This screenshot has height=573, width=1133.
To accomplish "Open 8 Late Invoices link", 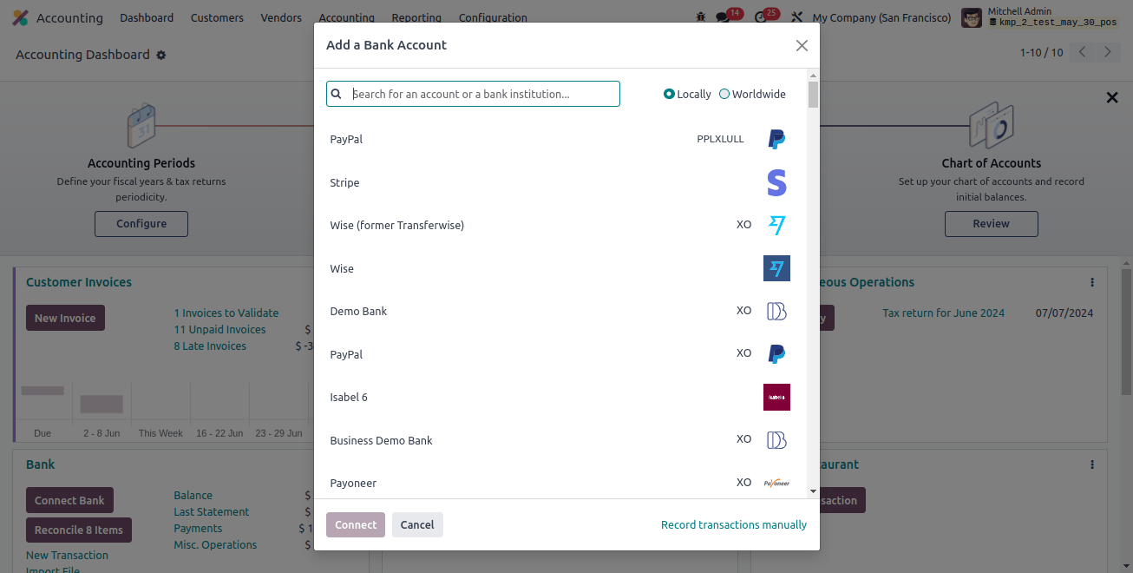I will (x=210, y=346).
